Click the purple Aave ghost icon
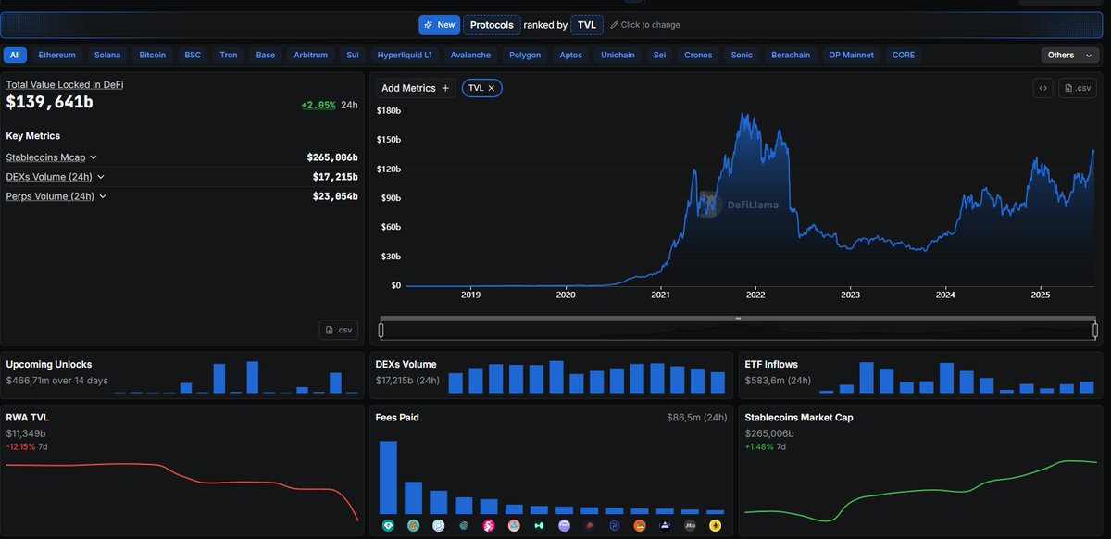 point(565,525)
